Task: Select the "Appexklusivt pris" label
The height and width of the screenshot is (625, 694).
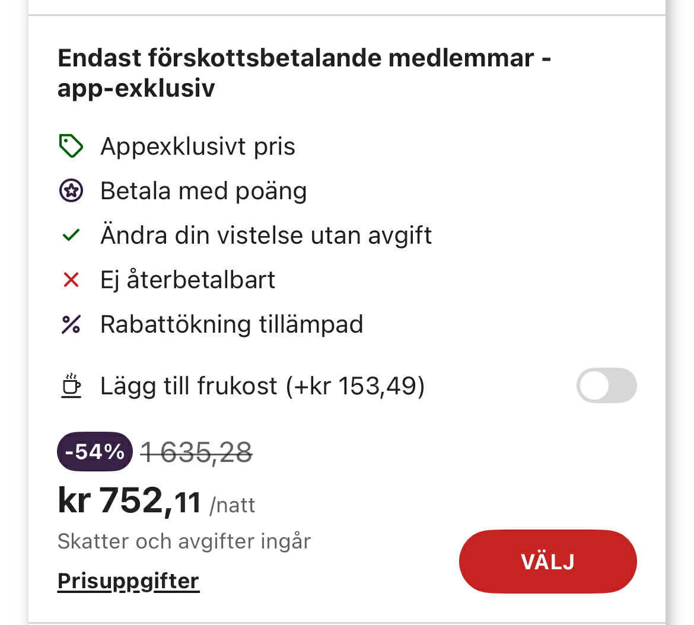Action: click(x=198, y=146)
